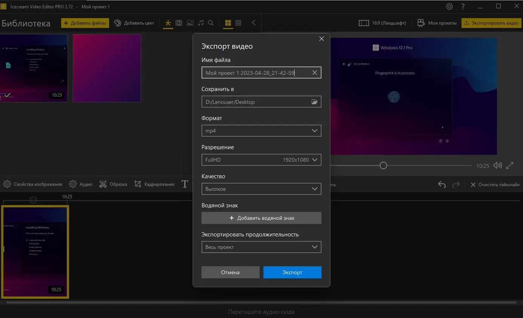Expand the Качество dropdown
This screenshot has width=523, height=318.
(261, 189)
